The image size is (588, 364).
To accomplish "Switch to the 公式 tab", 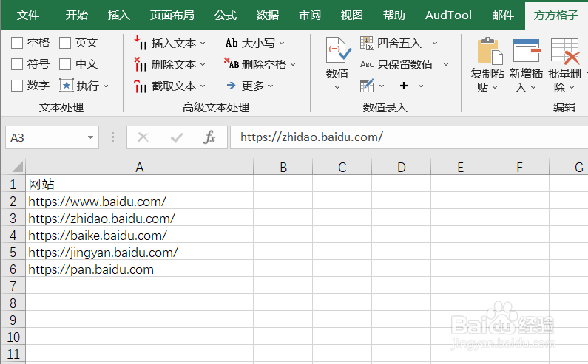I will click(226, 16).
